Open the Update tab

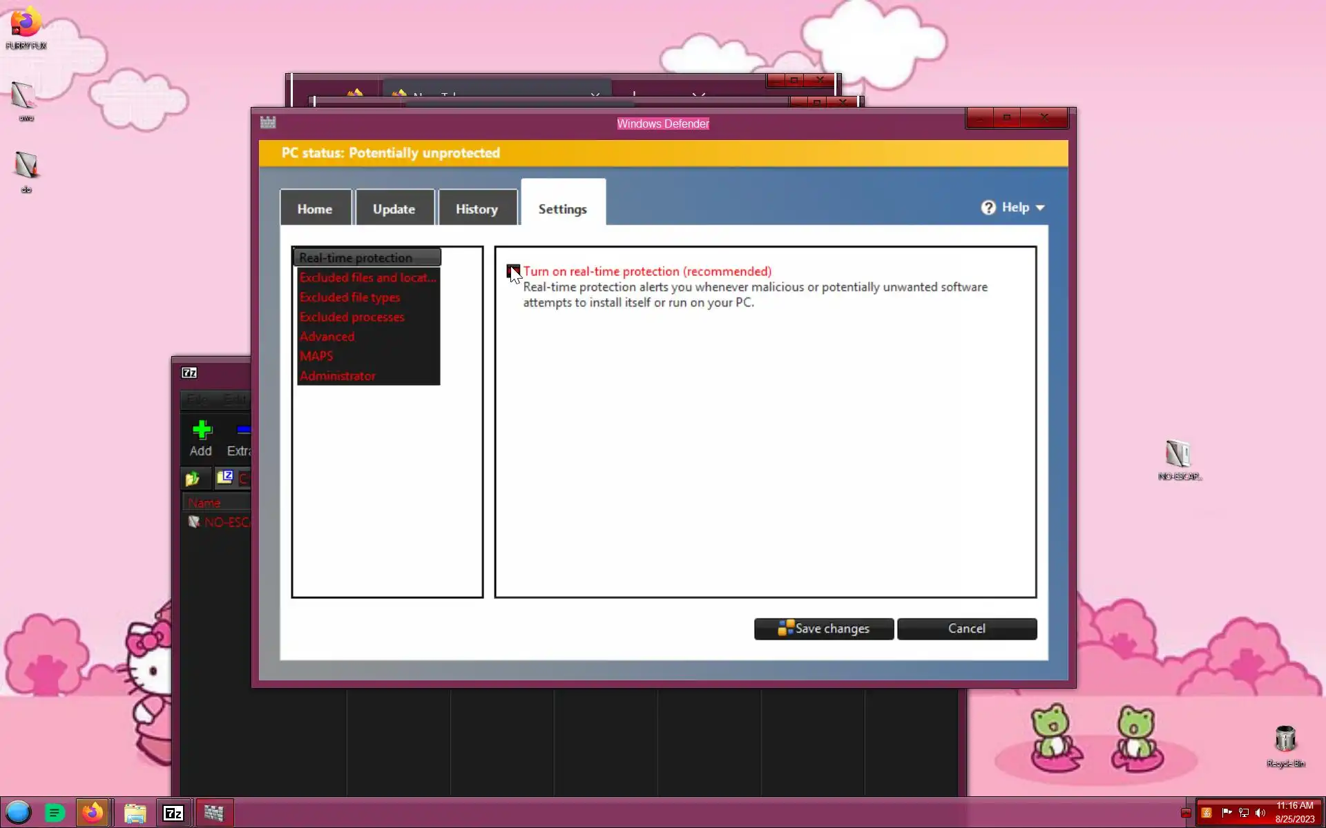point(394,209)
